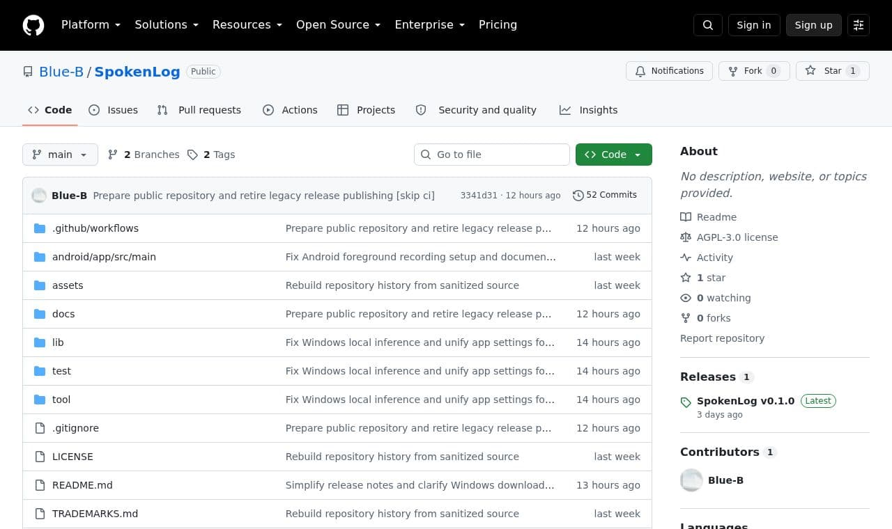This screenshot has height=529, width=892.
Task: Open the README.md file
Action: [x=82, y=485]
